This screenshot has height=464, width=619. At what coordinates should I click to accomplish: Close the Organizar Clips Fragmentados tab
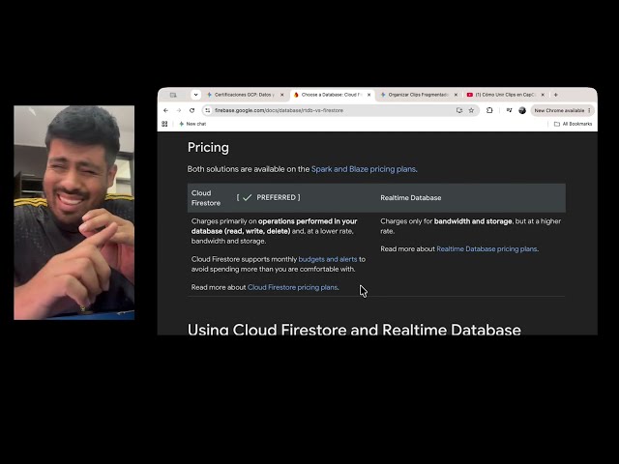tap(456, 95)
